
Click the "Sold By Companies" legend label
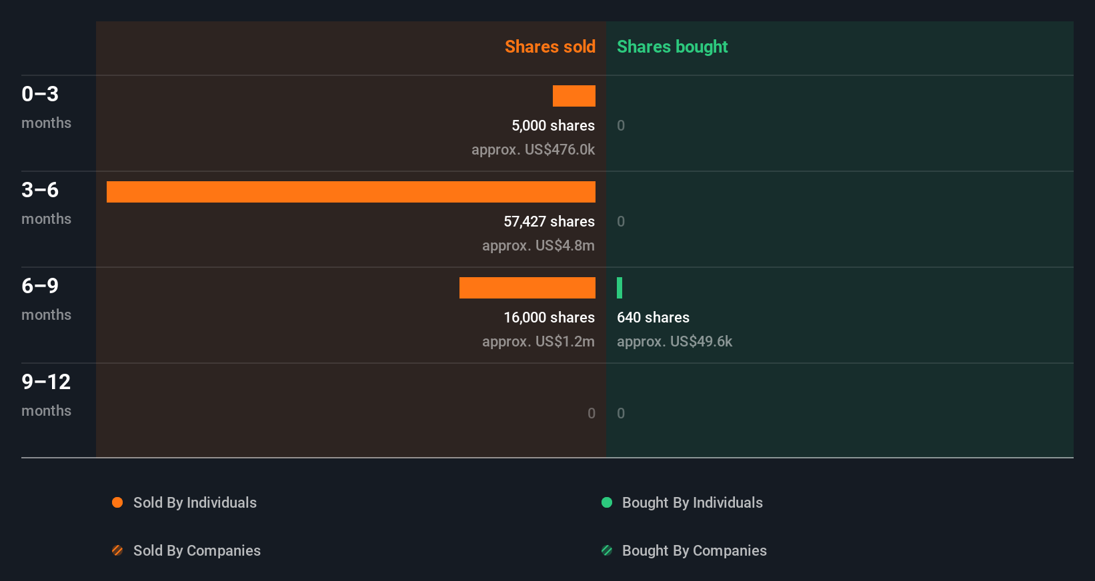(197, 550)
